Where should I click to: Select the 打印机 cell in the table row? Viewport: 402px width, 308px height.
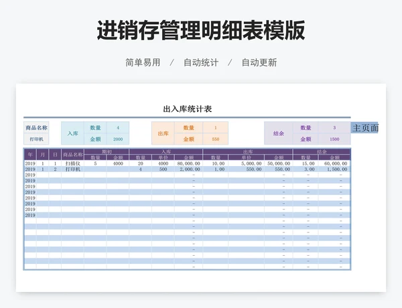73,169
